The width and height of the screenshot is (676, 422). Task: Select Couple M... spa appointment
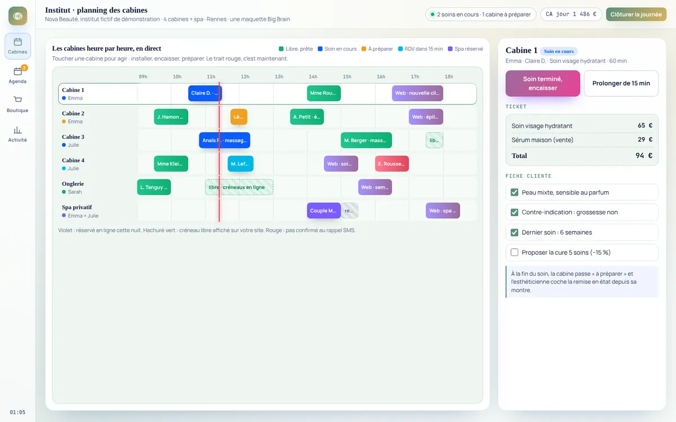point(323,211)
